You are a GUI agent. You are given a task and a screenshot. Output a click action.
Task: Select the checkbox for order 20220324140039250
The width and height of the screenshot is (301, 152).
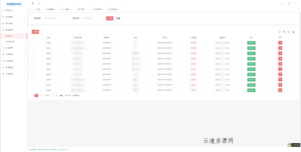[33, 43]
